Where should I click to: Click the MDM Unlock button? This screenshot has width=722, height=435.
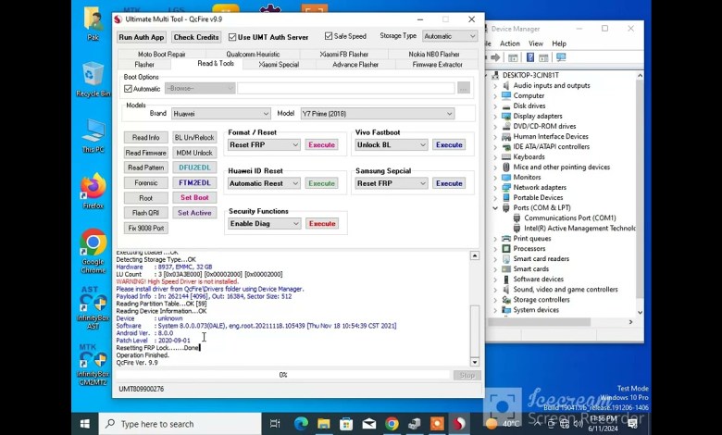pos(194,153)
